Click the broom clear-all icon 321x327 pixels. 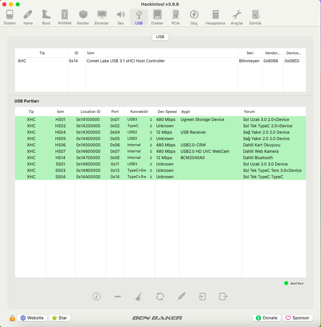point(138,297)
